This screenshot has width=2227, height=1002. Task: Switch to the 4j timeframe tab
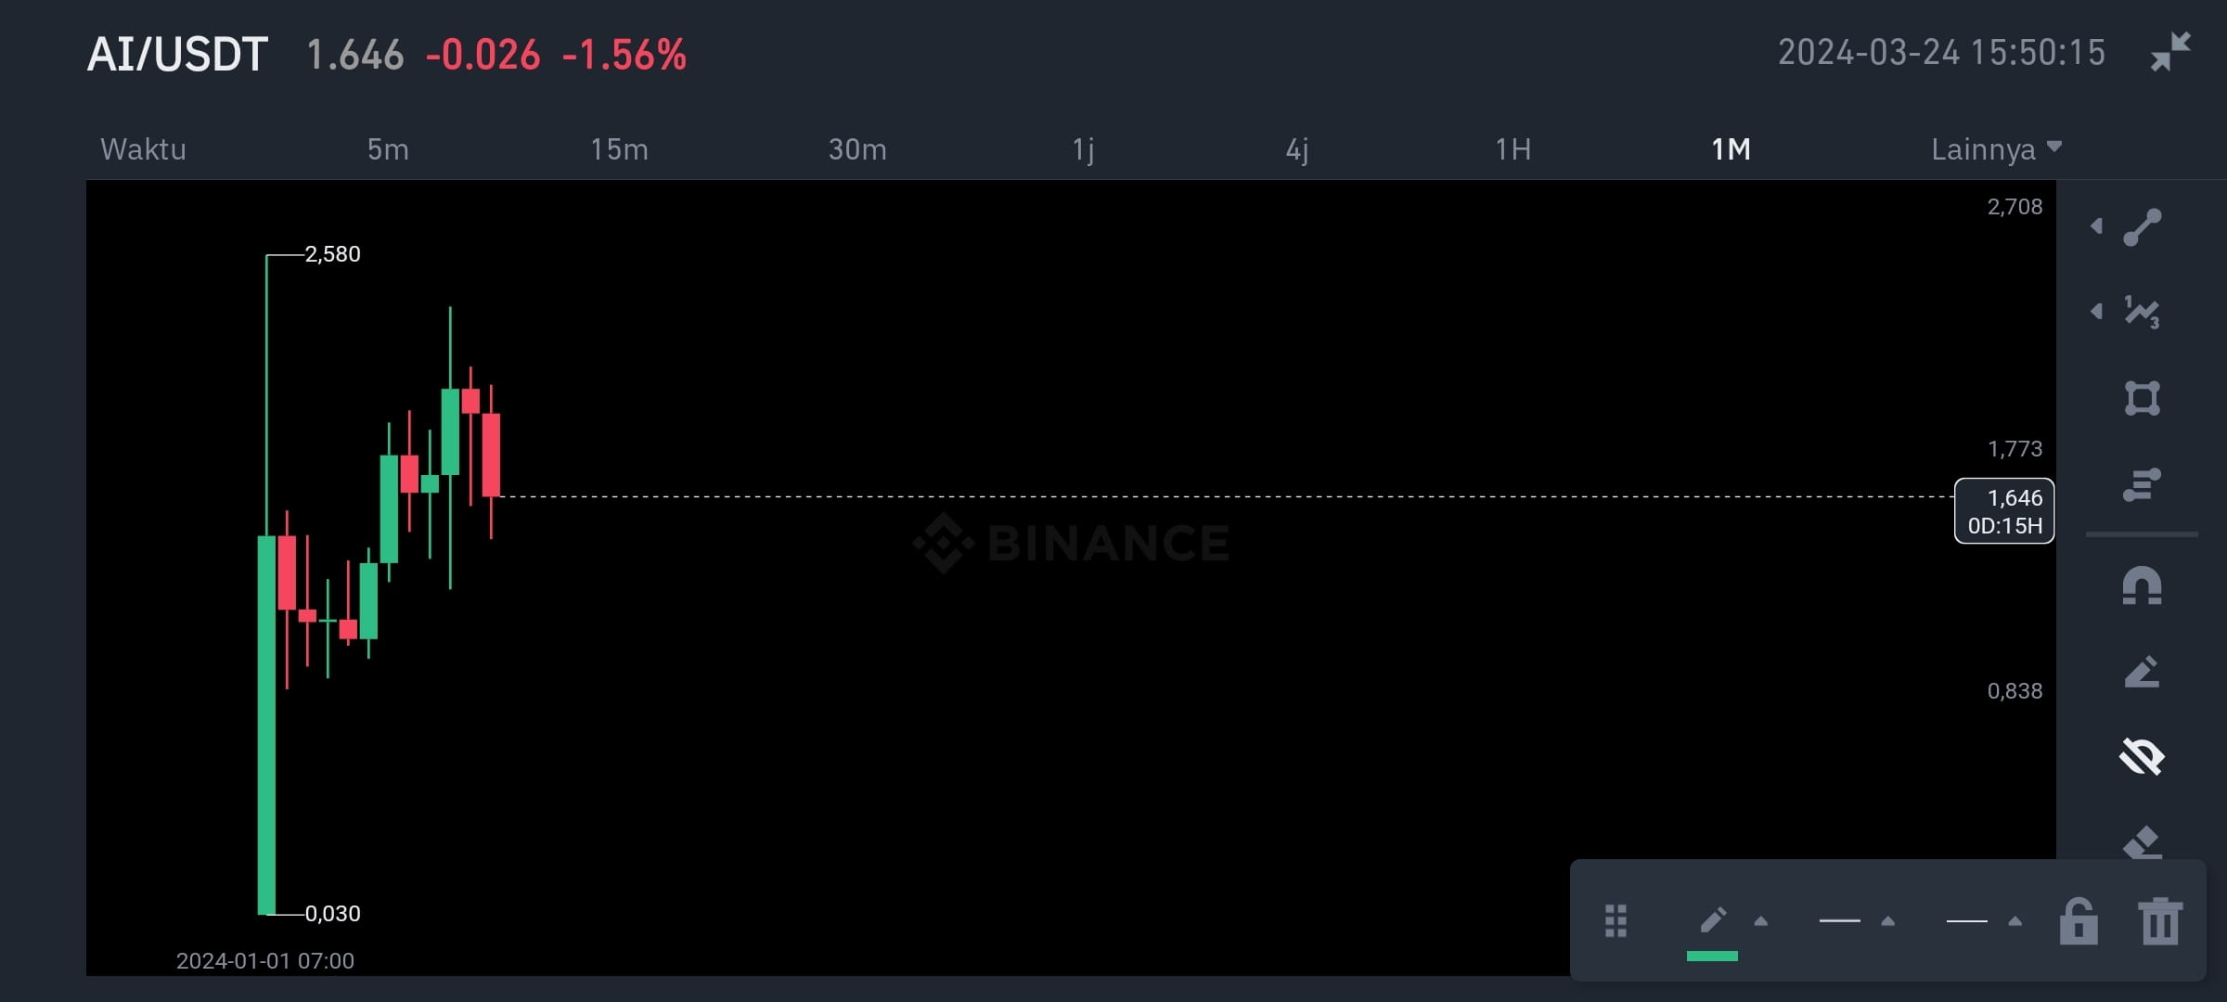pyautogui.click(x=1297, y=149)
